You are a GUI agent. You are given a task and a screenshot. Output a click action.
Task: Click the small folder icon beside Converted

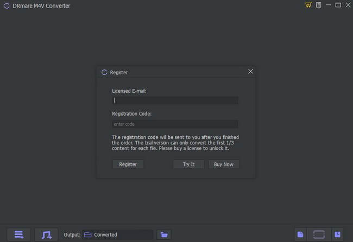click(87, 234)
